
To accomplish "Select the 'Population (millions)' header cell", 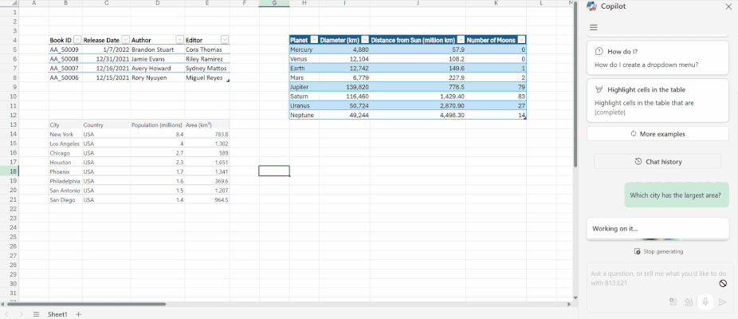I will [157, 125].
